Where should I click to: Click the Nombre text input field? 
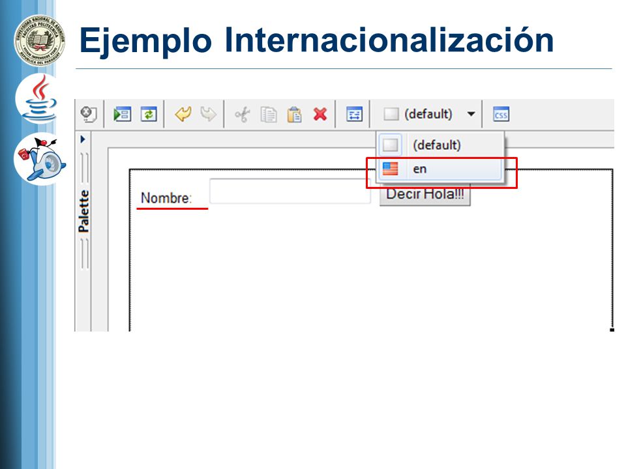coord(290,192)
